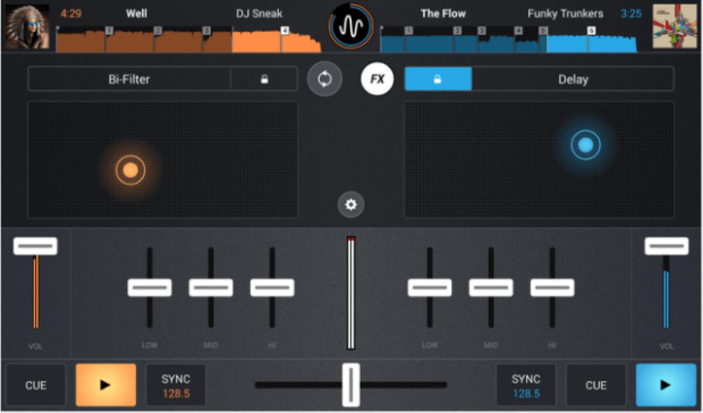The image size is (703, 413).
Task: Open the Delay effect selector
Action: (572, 79)
